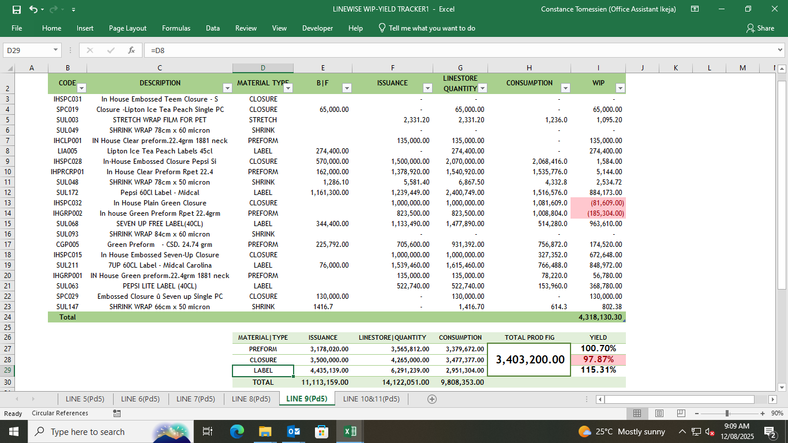Viewport: 788px width, 443px height.
Task: Open the Name Box dropdown
Action: tap(56, 50)
